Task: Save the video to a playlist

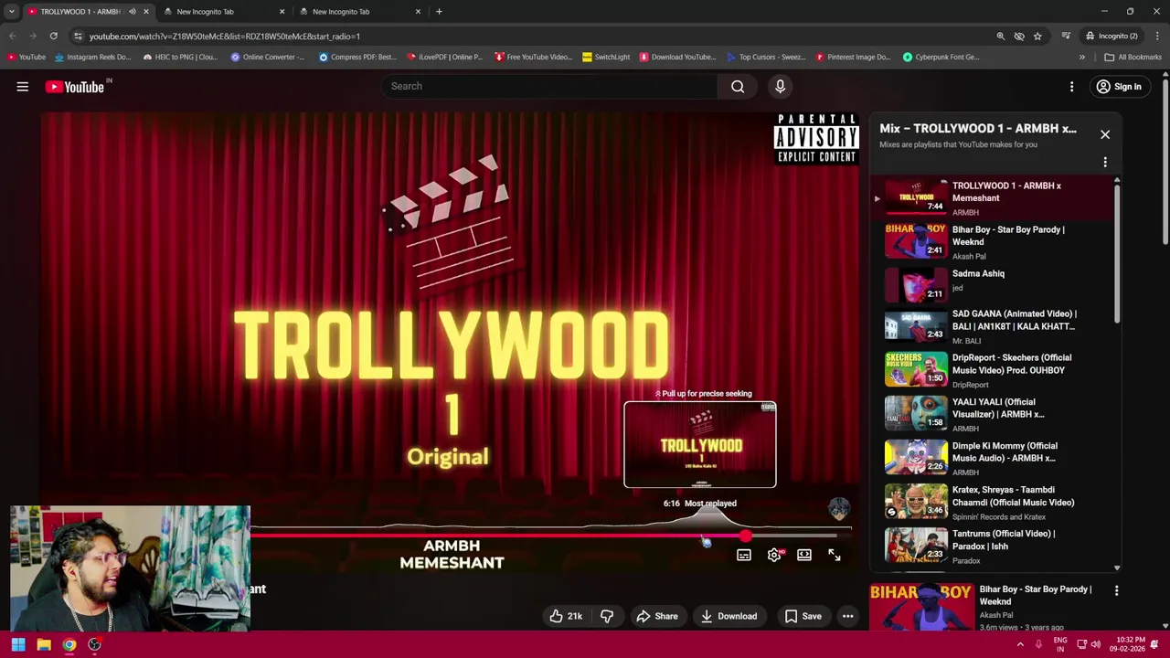Action: 803,616
